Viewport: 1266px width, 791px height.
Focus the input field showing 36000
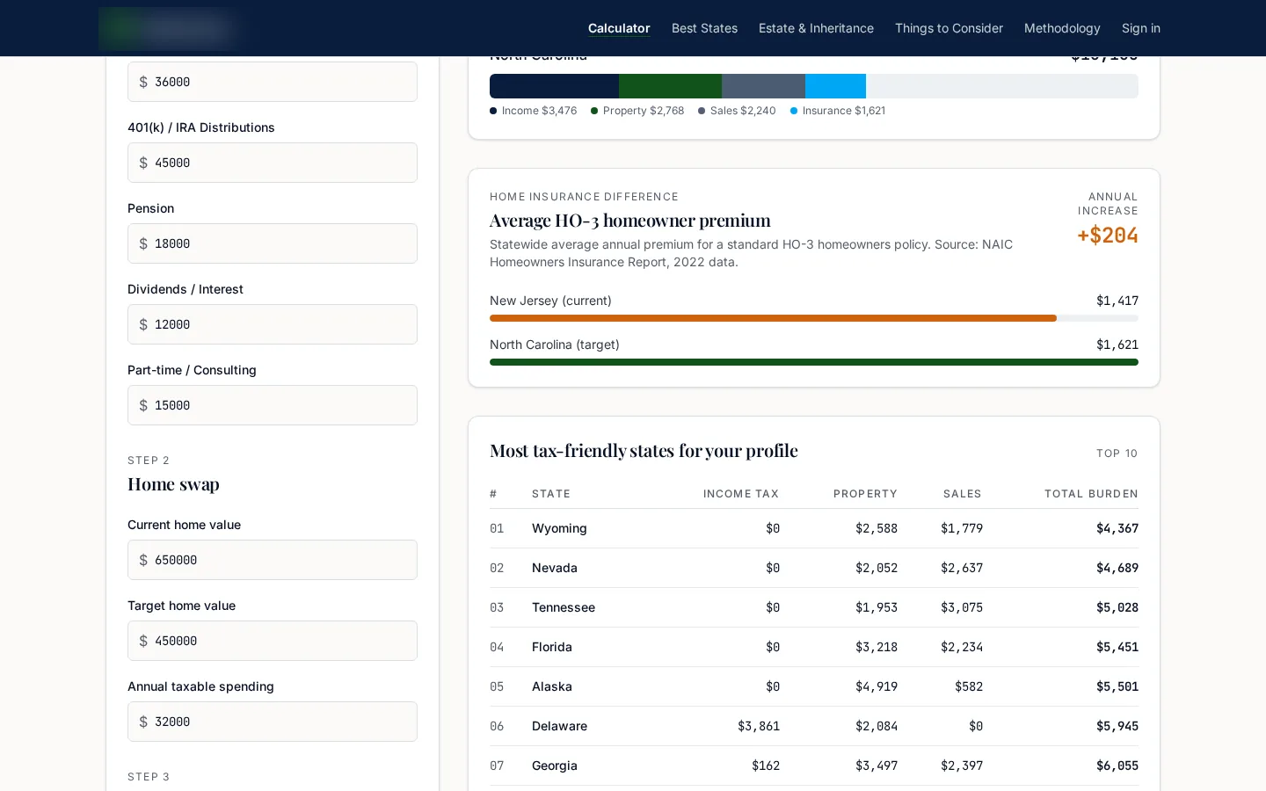[x=273, y=82]
